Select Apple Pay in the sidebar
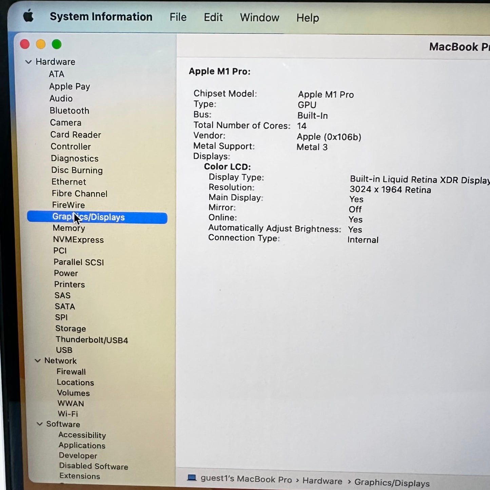The width and height of the screenshot is (490, 490). pos(70,86)
